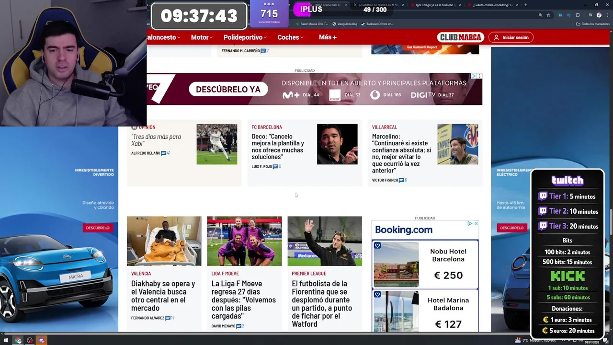Click the Liga F players photo

tap(244, 241)
